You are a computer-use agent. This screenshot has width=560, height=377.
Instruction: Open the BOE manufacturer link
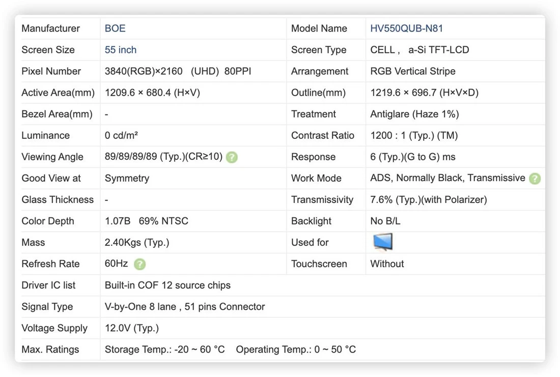[115, 28]
